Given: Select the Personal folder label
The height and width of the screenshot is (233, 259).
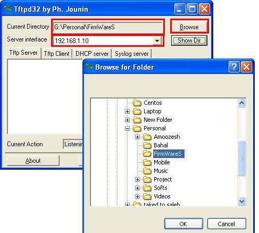Looking at the screenshot, I should (x=155, y=128).
